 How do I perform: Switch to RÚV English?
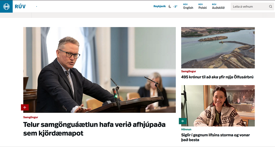point(188,7)
